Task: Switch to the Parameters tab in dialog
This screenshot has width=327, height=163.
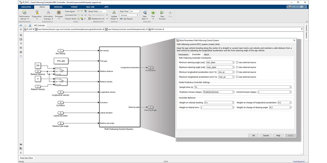Action: (183, 54)
